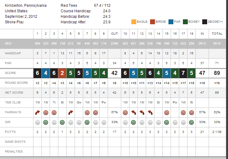
Task: Click the red BIRDIE legend swatch
Action: [153, 22]
